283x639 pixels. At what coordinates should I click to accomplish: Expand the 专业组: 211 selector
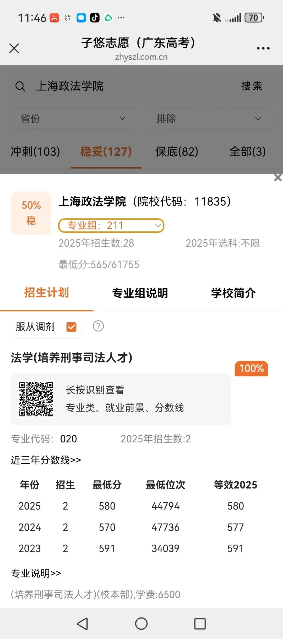point(111,225)
